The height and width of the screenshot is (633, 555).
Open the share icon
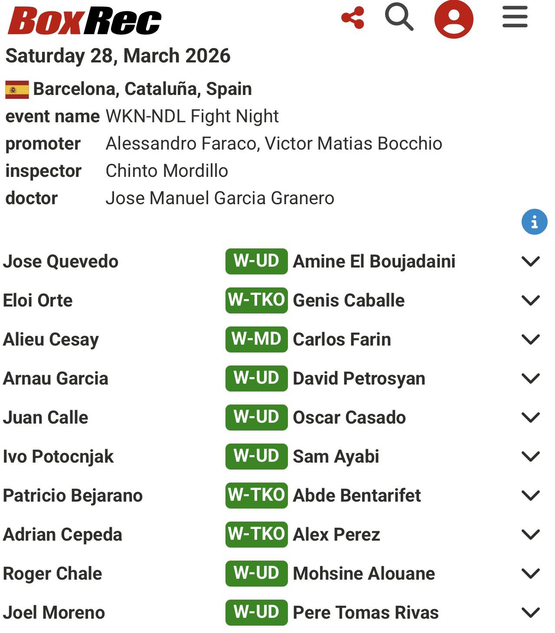[353, 18]
